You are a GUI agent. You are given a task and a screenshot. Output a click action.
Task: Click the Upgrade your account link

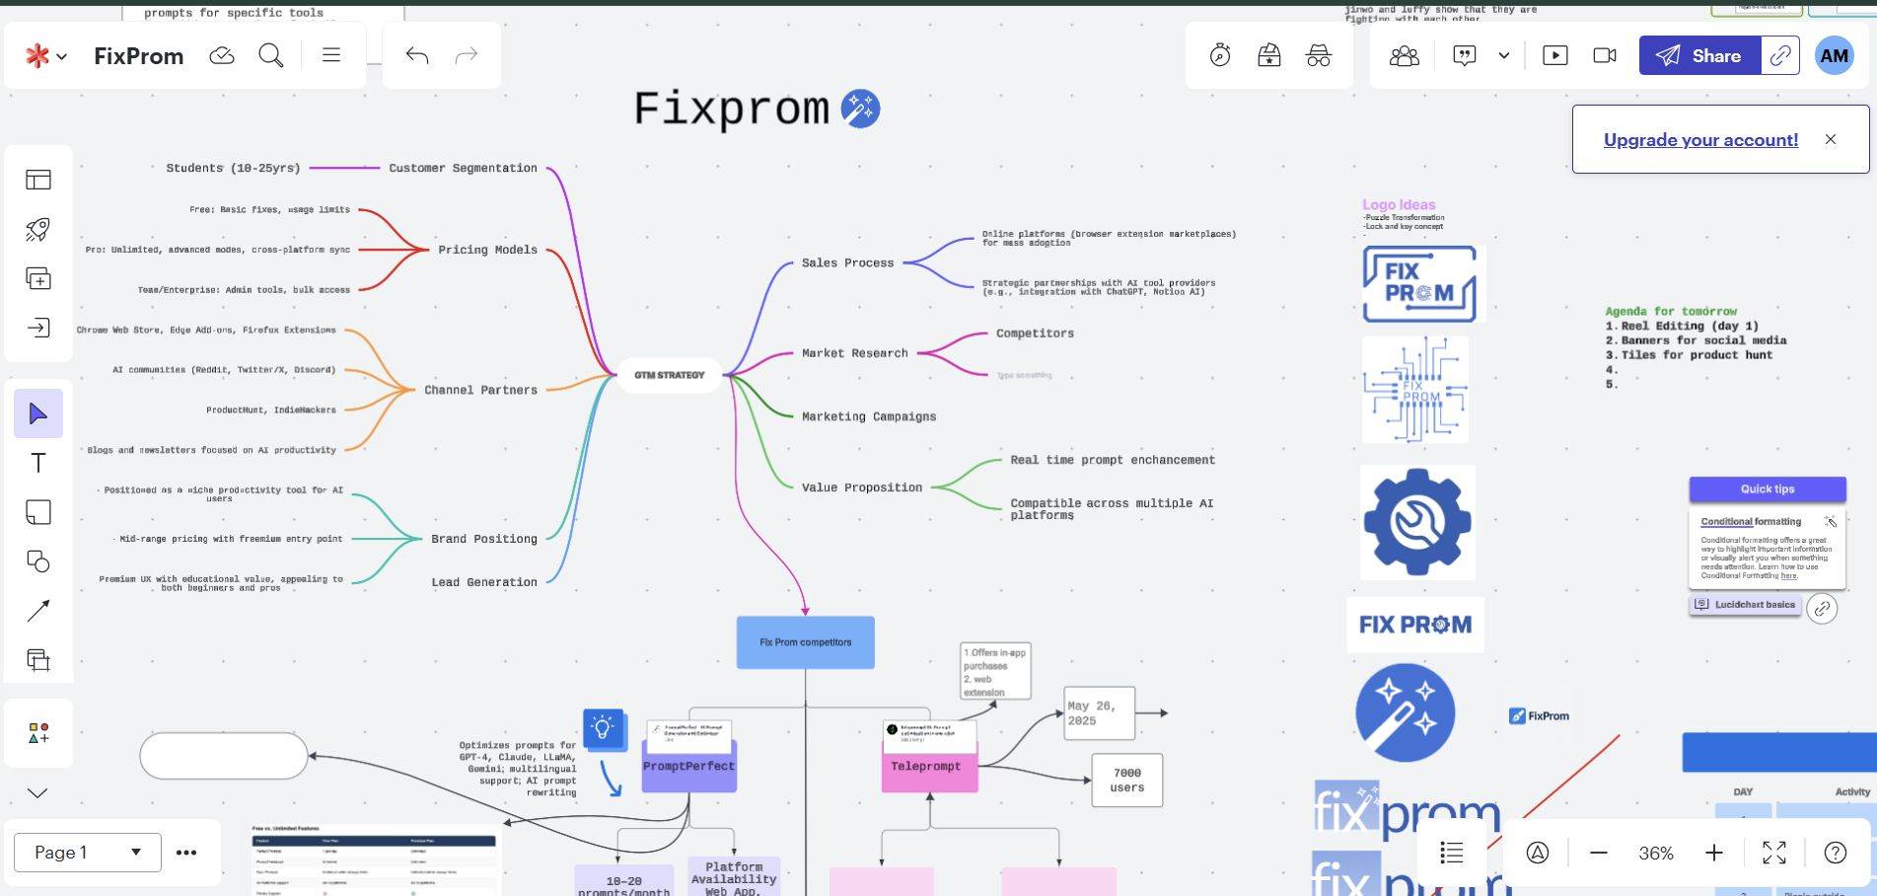pyautogui.click(x=1700, y=139)
